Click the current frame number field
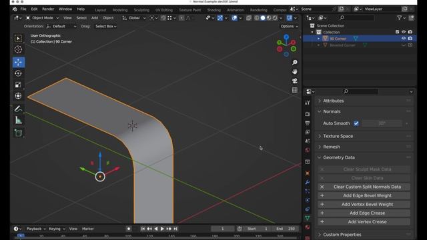The height and width of the screenshot is (240, 427). (x=222, y=229)
